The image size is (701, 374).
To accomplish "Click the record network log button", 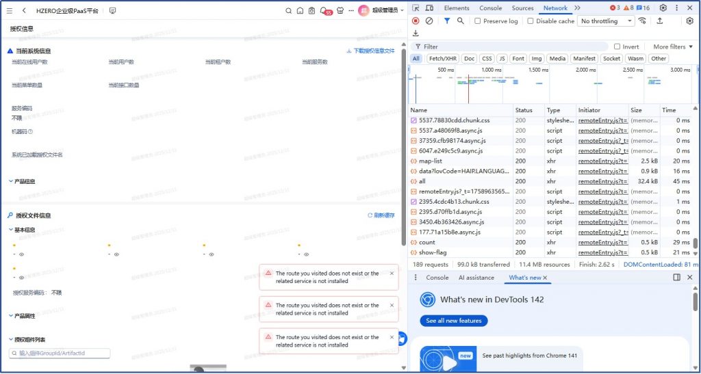I will pyautogui.click(x=416, y=21).
